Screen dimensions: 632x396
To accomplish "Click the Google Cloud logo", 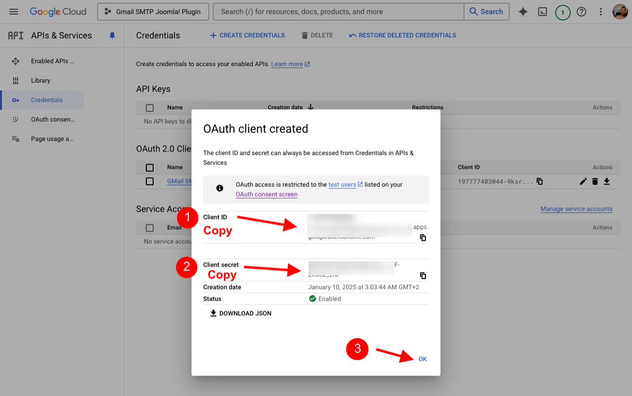I will pos(58,12).
